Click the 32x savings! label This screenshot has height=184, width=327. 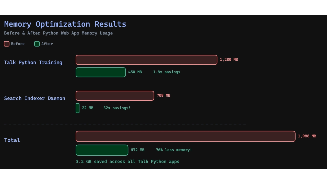click(117, 108)
